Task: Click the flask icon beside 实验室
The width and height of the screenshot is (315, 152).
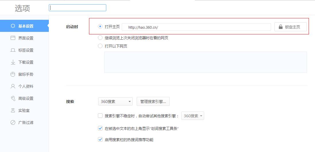Action: [x=13, y=110]
